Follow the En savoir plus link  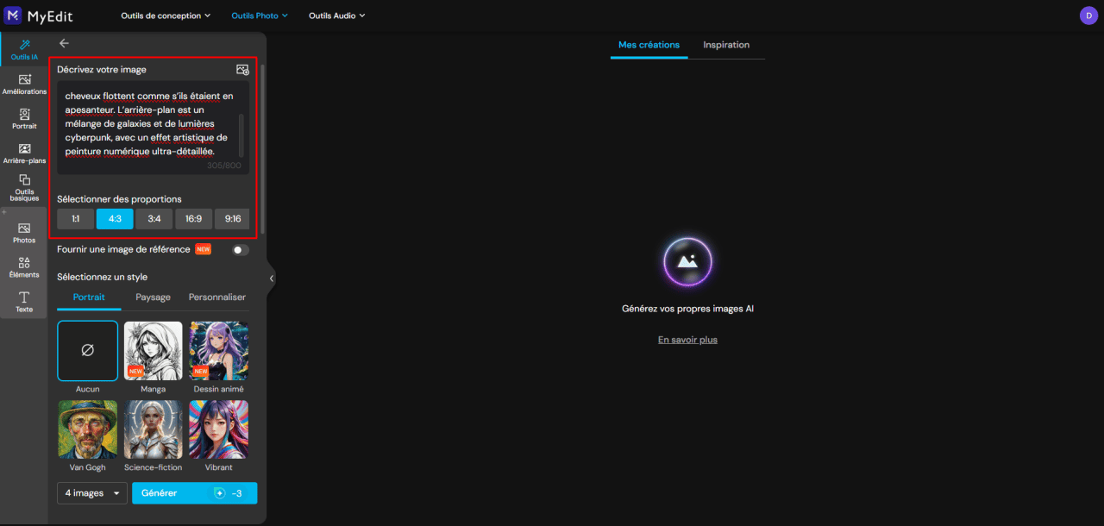point(687,340)
